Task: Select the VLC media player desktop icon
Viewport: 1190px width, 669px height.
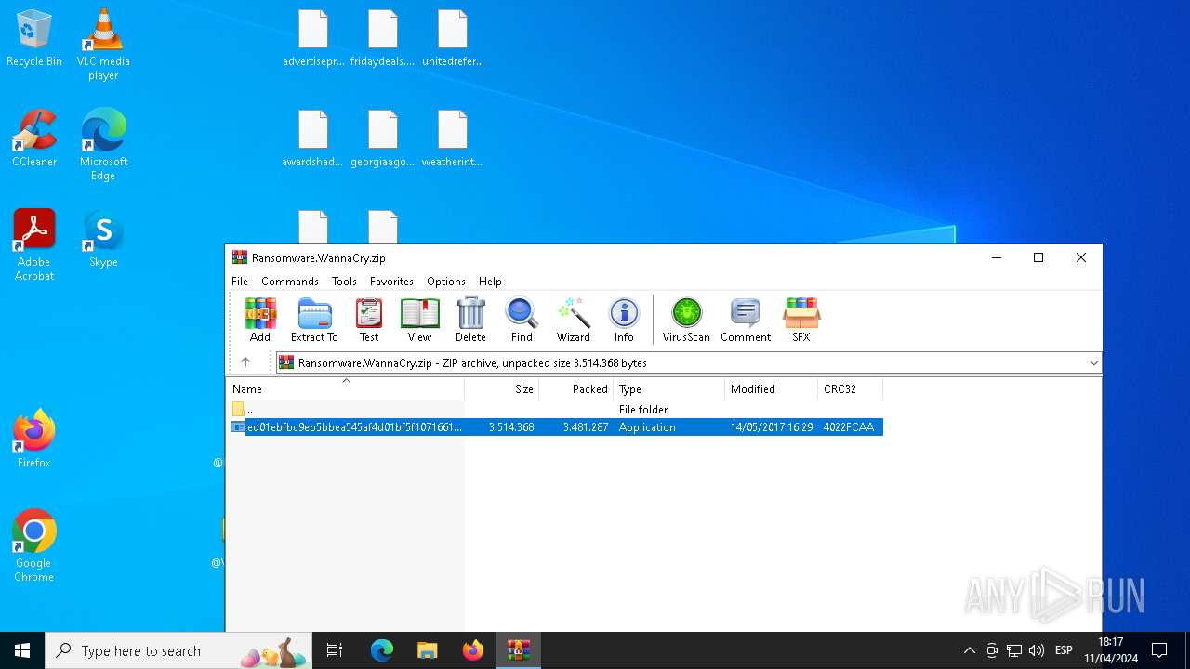Action: pos(103,44)
